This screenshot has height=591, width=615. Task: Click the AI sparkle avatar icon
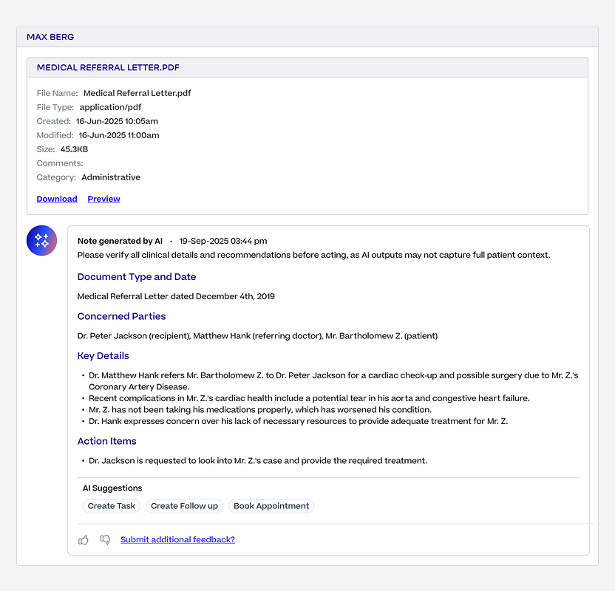(x=41, y=240)
